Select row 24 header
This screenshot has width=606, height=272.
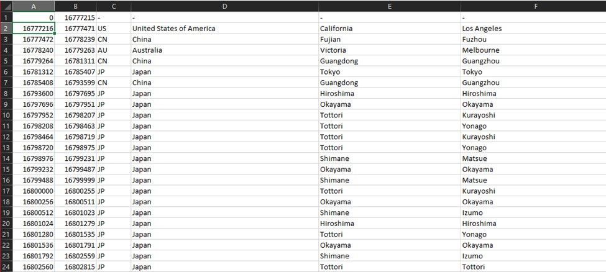pyautogui.click(x=6, y=266)
